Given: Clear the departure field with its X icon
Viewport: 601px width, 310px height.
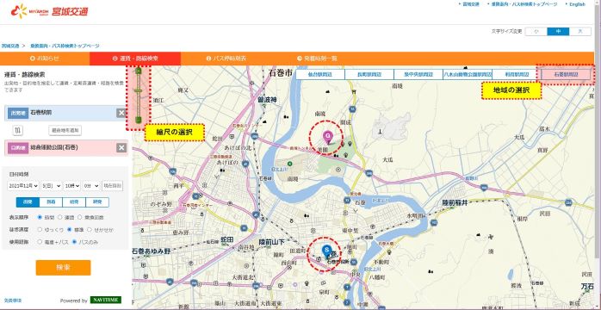Looking at the screenshot, I should (121, 113).
